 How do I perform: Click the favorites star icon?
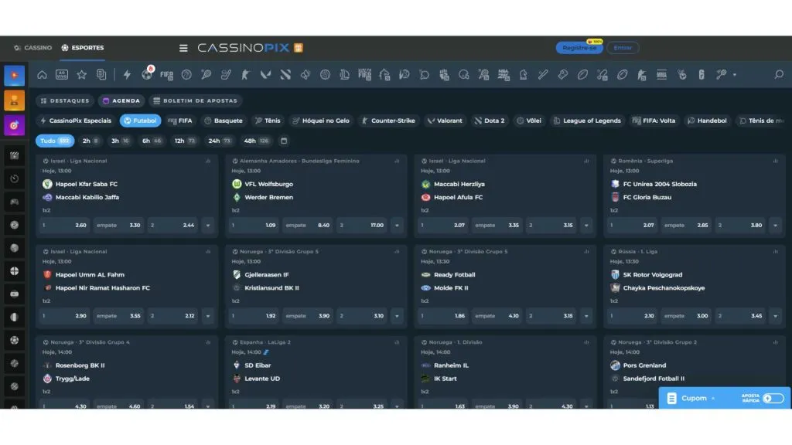click(81, 75)
